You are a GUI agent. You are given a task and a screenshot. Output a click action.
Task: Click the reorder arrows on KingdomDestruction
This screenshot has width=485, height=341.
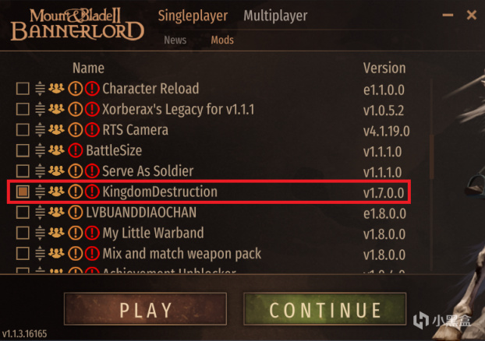pyautogui.click(x=40, y=192)
